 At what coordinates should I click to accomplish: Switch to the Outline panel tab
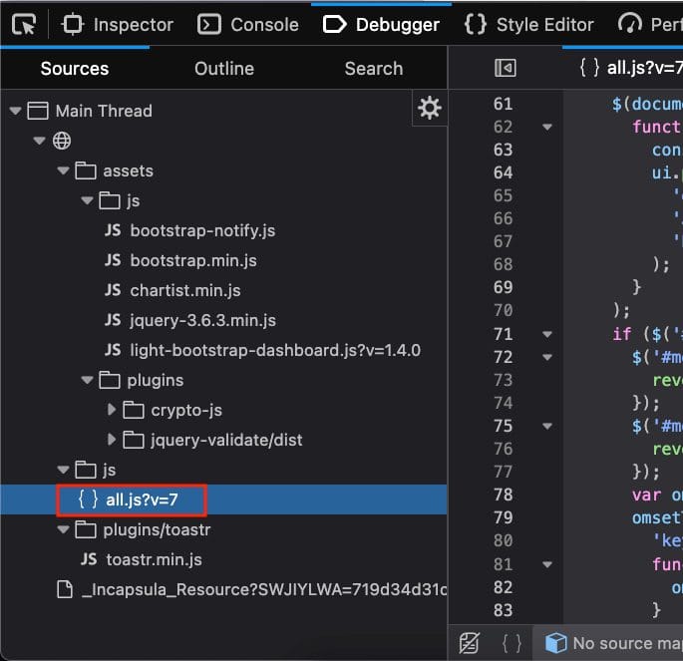224,69
